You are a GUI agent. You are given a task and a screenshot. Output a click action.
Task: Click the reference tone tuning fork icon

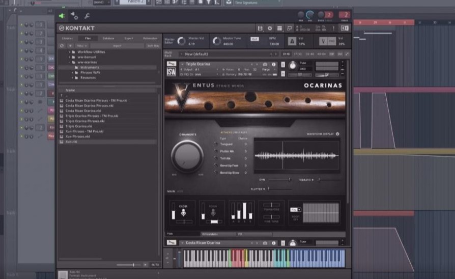tap(323, 41)
